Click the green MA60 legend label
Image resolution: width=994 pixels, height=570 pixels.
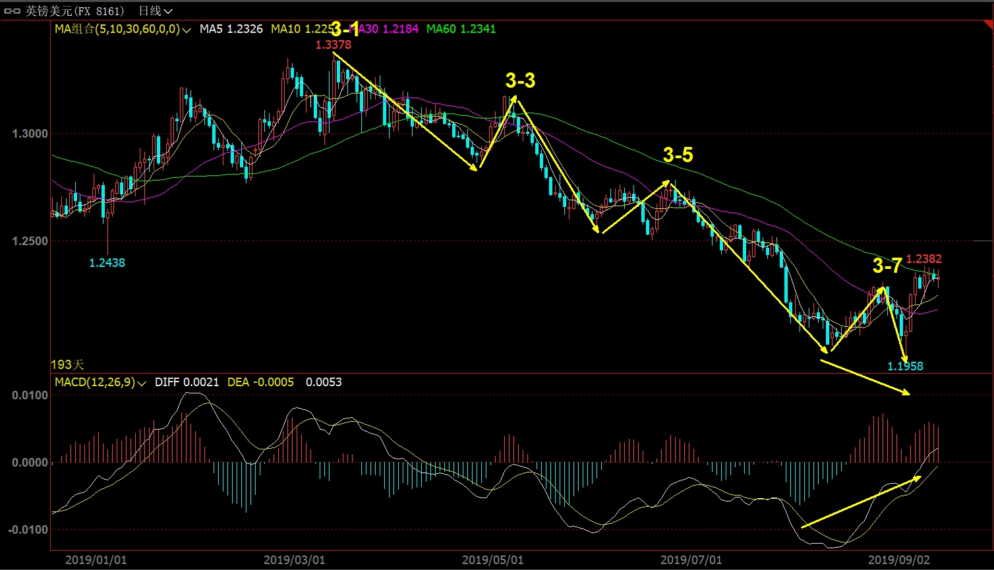[x=461, y=29]
